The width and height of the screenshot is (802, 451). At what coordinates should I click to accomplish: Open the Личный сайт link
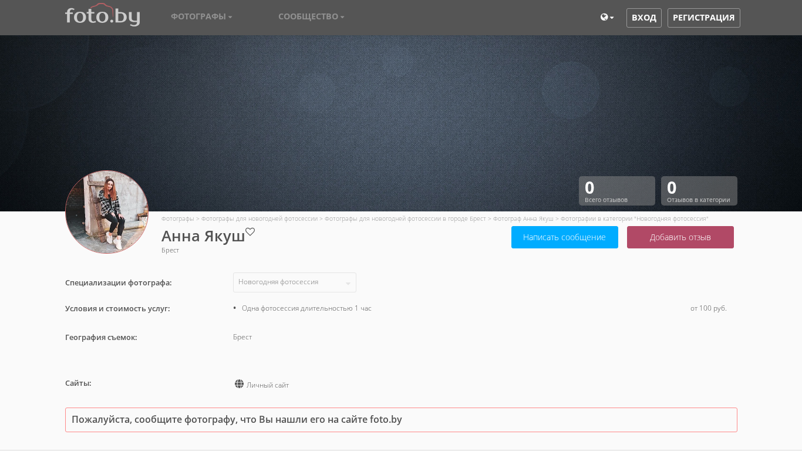[x=268, y=385]
